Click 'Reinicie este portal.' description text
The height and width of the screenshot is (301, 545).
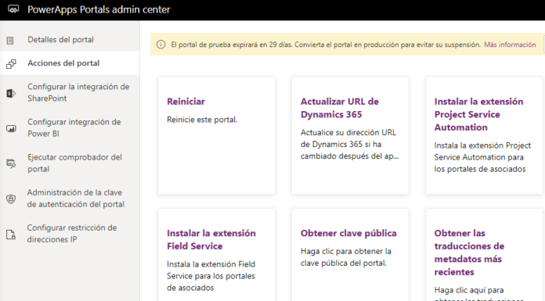coord(202,120)
